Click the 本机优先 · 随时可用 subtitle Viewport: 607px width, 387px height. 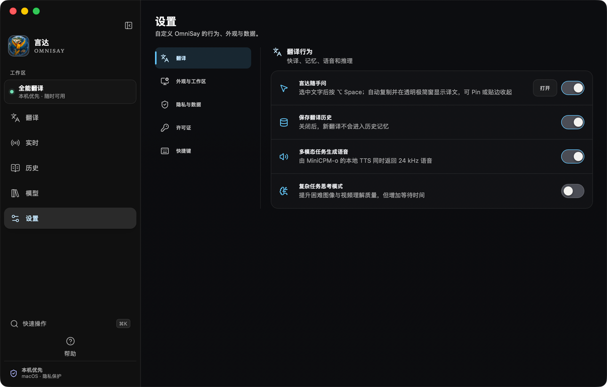[x=42, y=96]
